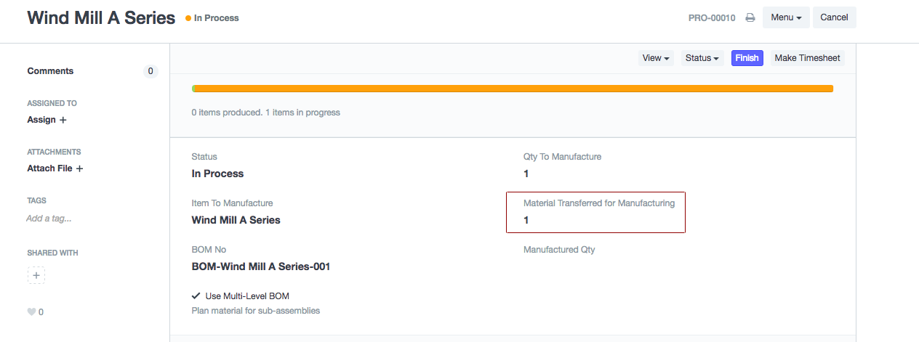919x342 pixels.
Task: Click the heart like icon
Action: (31, 312)
